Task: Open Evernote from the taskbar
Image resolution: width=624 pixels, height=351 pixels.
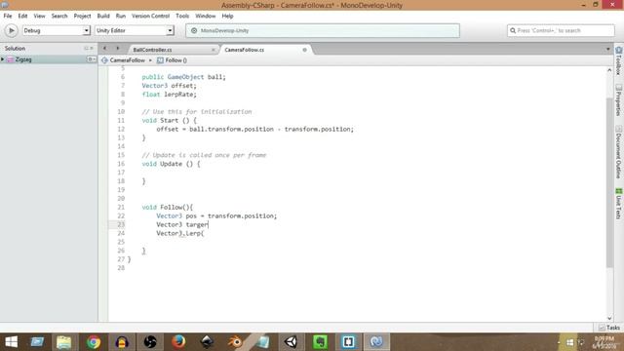Action: click(x=321, y=342)
